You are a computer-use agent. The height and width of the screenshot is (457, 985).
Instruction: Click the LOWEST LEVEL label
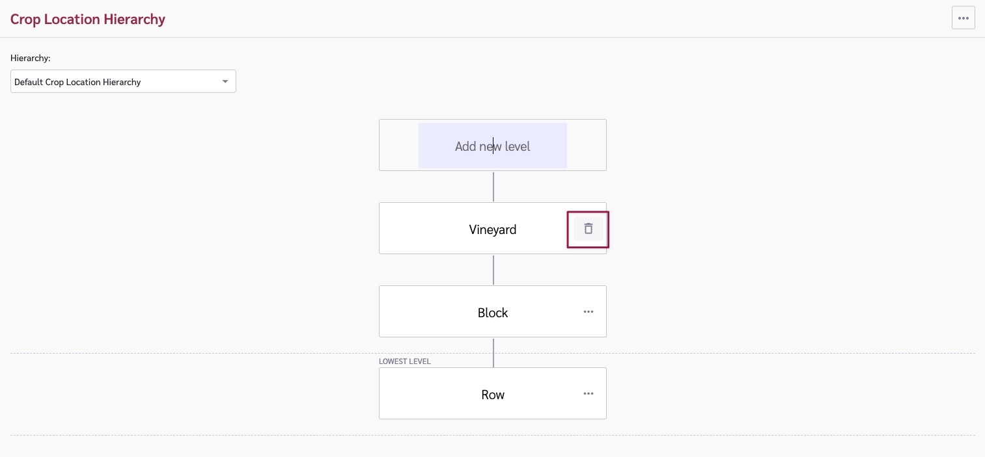pyautogui.click(x=405, y=361)
